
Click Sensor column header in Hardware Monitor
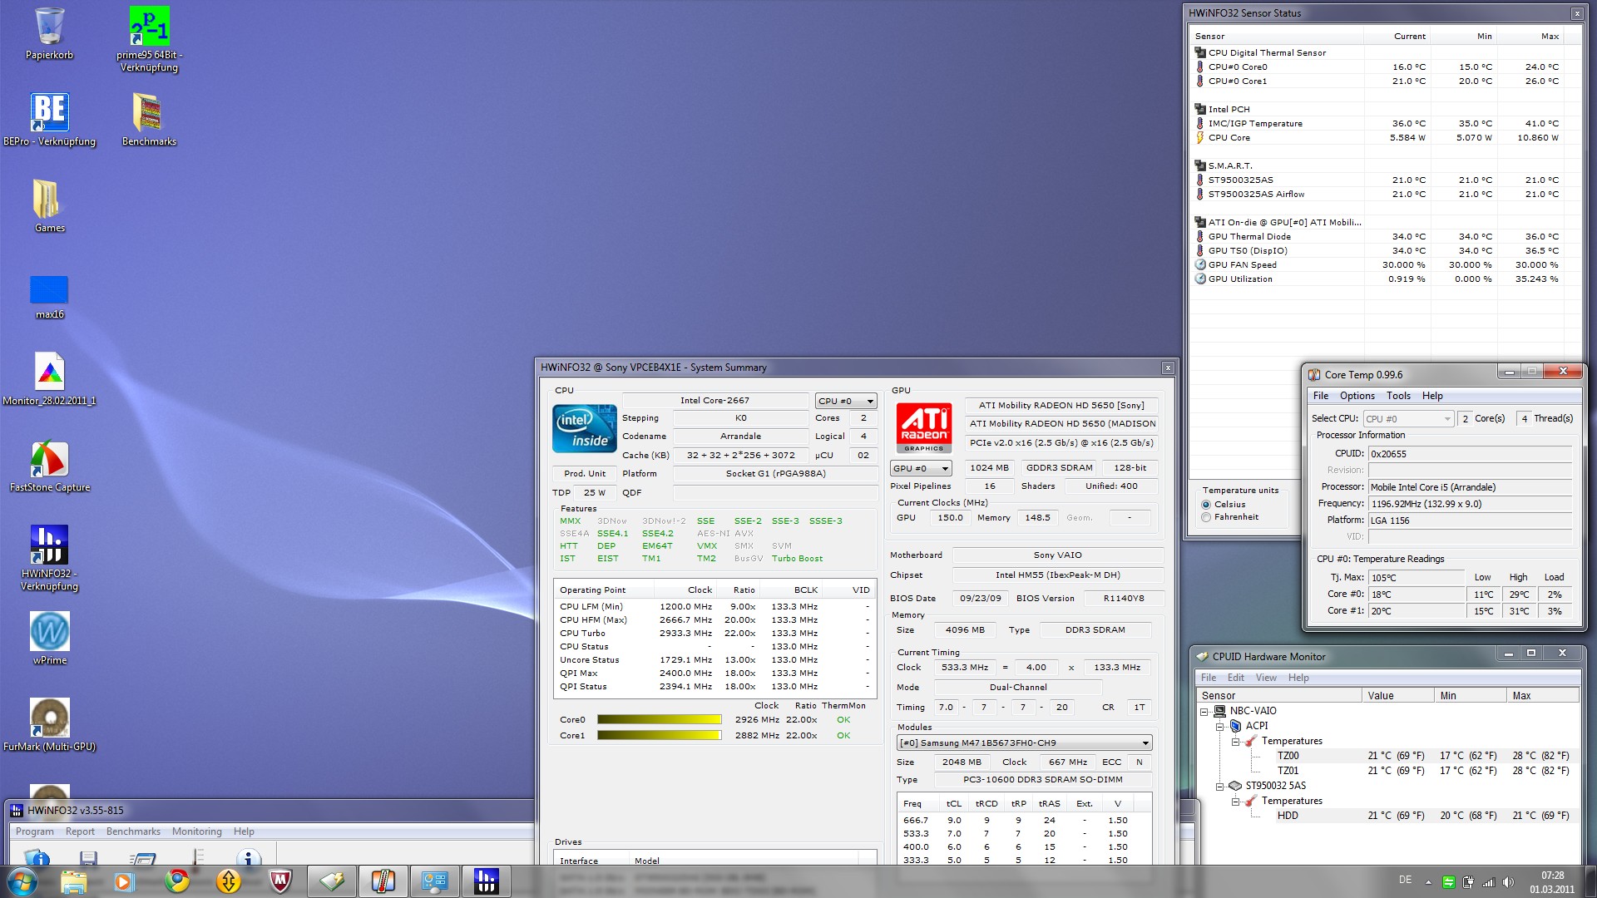(x=1278, y=695)
